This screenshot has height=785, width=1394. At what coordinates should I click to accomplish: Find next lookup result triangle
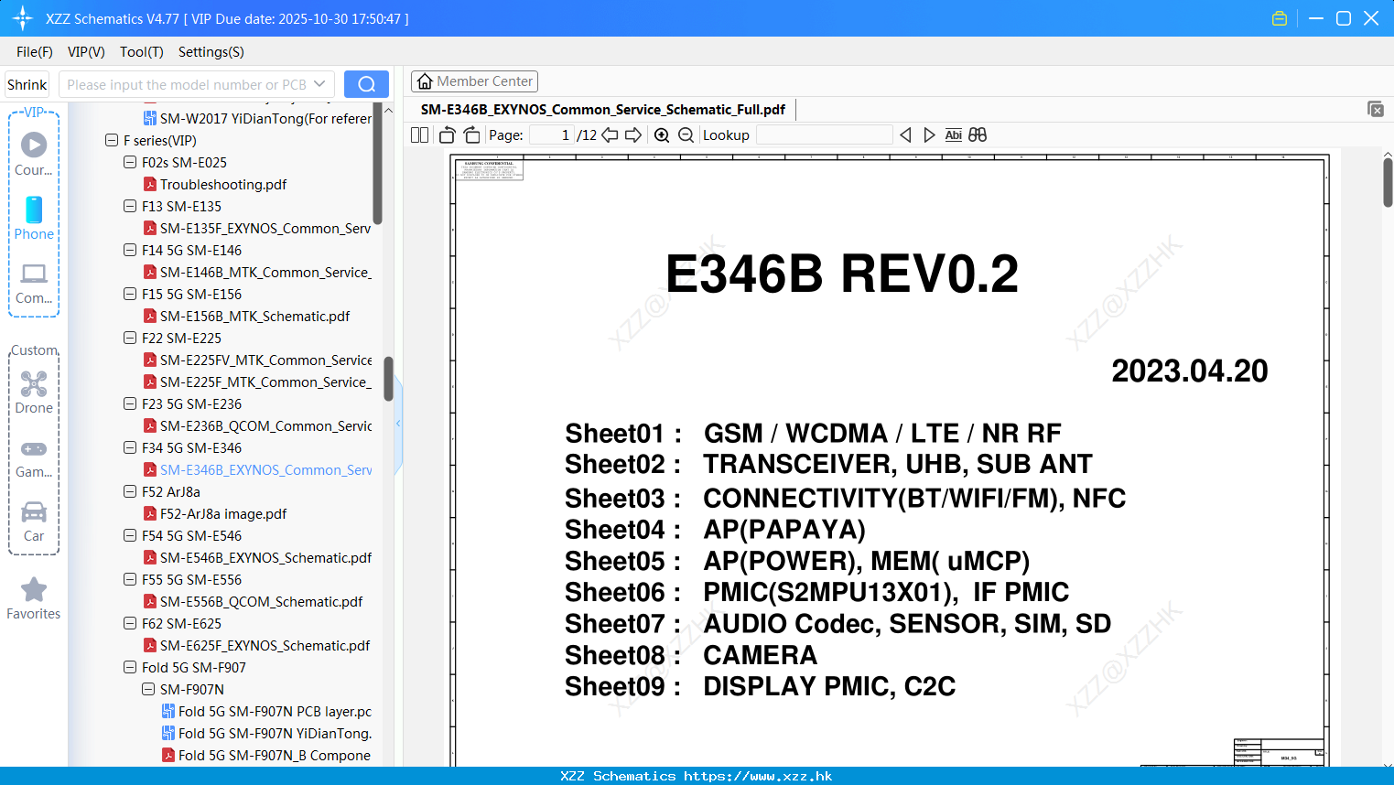929,134
